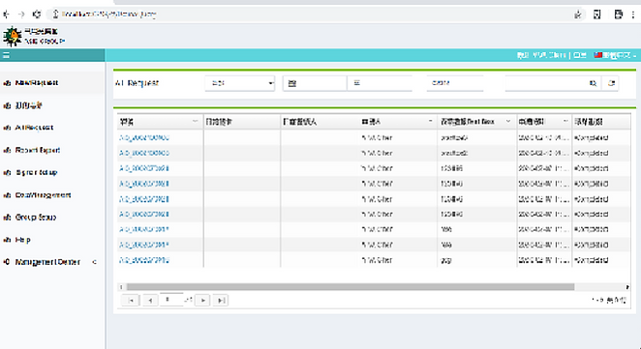Click the status column header on the far right
The height and width of the screenshot is (349, 641).
pyautogui.click(x=601, y=122)
